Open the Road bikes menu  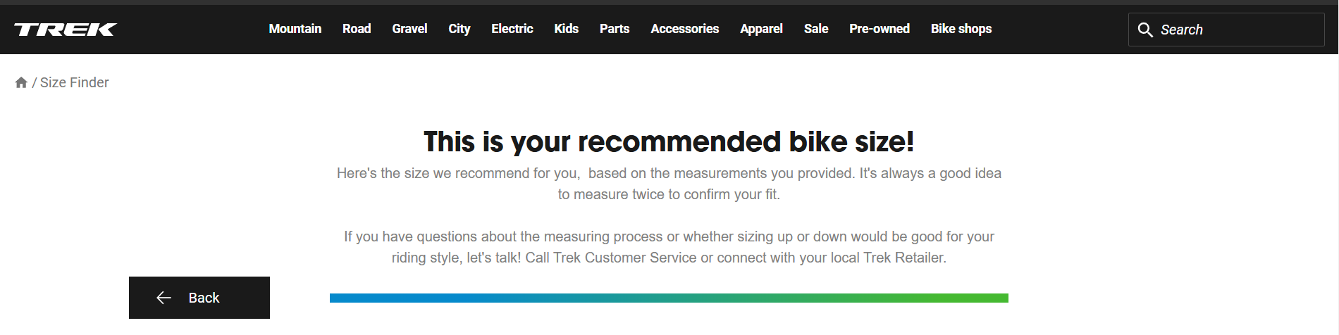pos(357,29)
